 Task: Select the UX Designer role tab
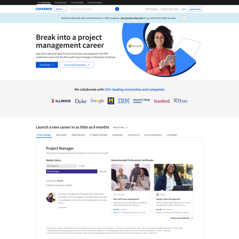click(x=172, y=135)
